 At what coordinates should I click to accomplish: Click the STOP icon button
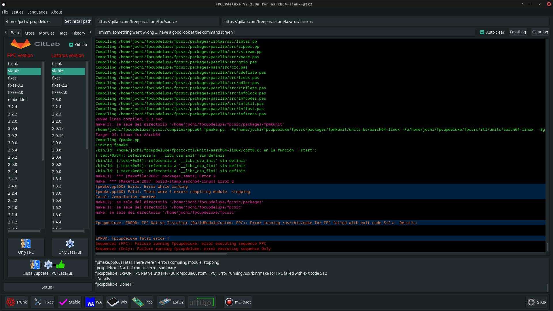coord(536,302)
